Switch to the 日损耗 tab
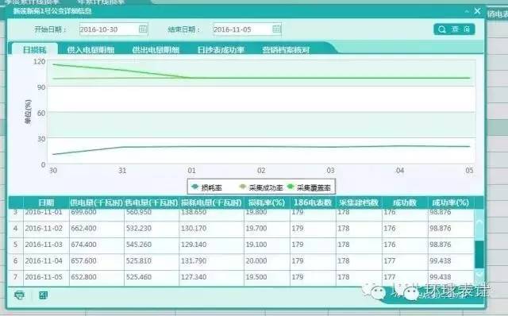508x316 pixels. 35,49
